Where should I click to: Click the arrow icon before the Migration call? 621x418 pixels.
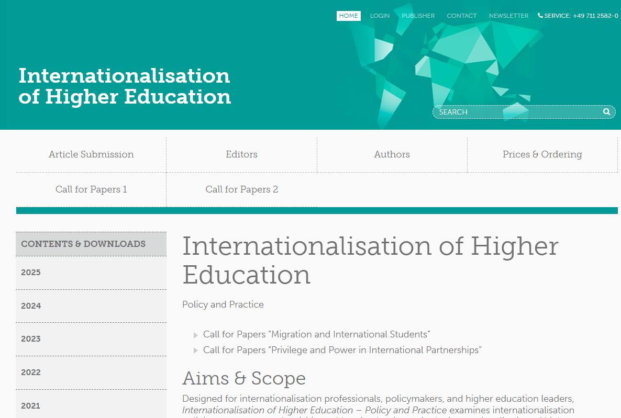(195, 335)
